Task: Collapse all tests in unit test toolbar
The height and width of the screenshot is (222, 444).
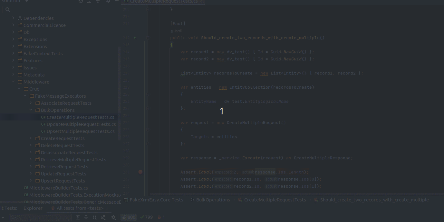Action: (x=86, y=218)
